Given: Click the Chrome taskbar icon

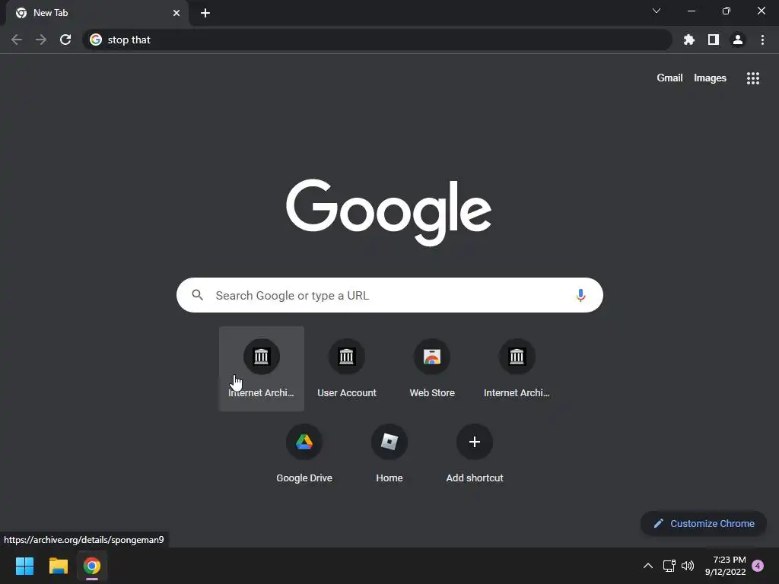Looking at the screenshot, I should (92, 566).
